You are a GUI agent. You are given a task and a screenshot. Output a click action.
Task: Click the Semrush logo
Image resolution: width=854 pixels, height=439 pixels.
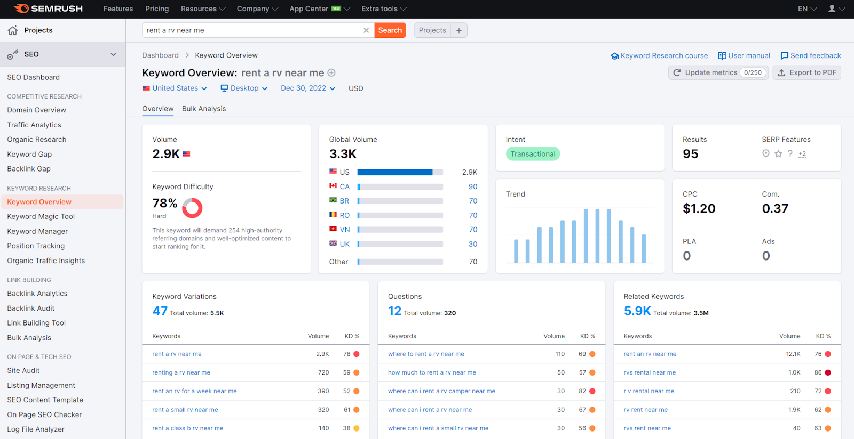(x=48, y=9)
